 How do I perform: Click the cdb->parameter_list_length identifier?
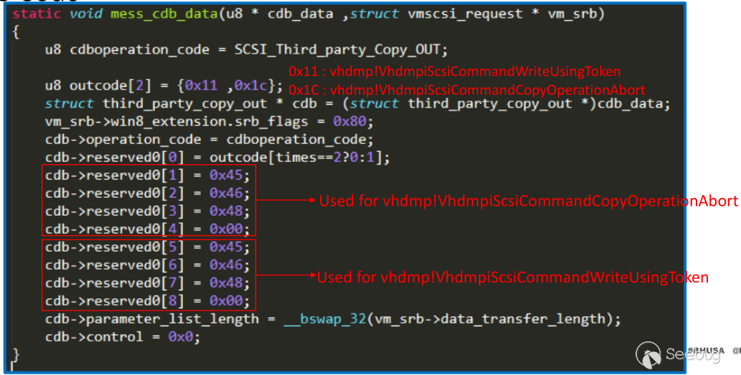point(152,319)
